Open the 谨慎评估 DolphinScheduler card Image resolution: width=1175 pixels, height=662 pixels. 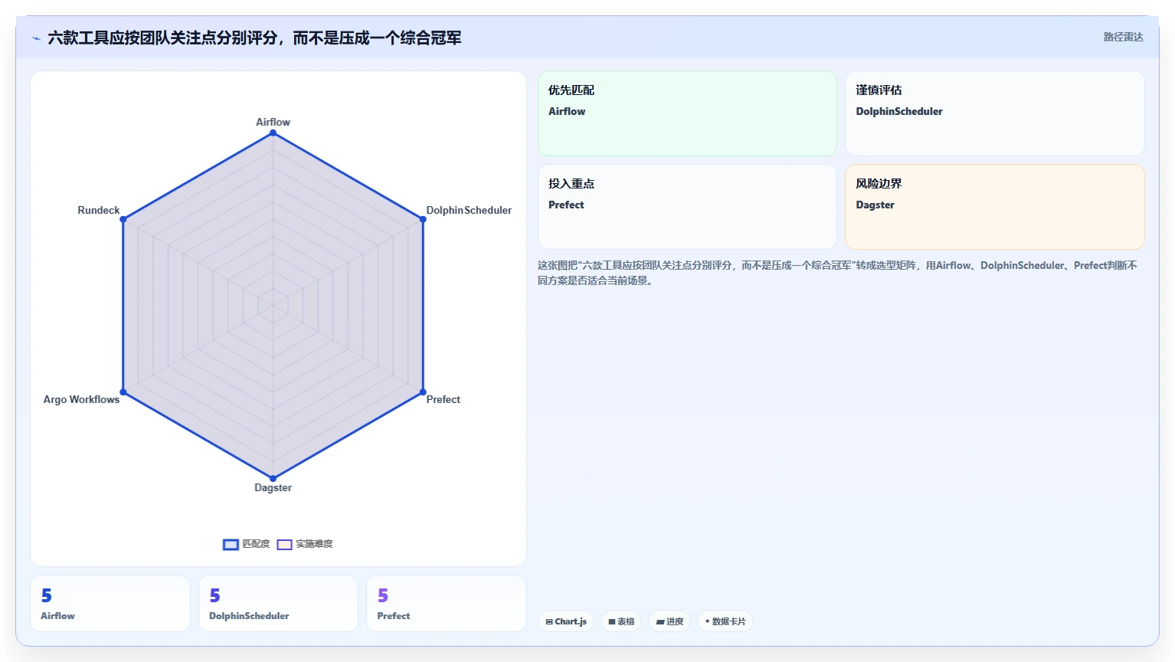coord(994,113)
